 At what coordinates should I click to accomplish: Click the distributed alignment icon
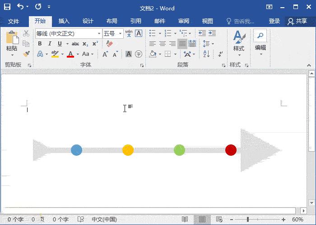point(192,44)
